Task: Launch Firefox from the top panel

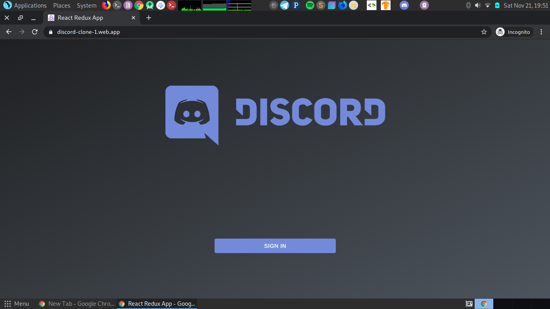Action: (x=106, y=5)
